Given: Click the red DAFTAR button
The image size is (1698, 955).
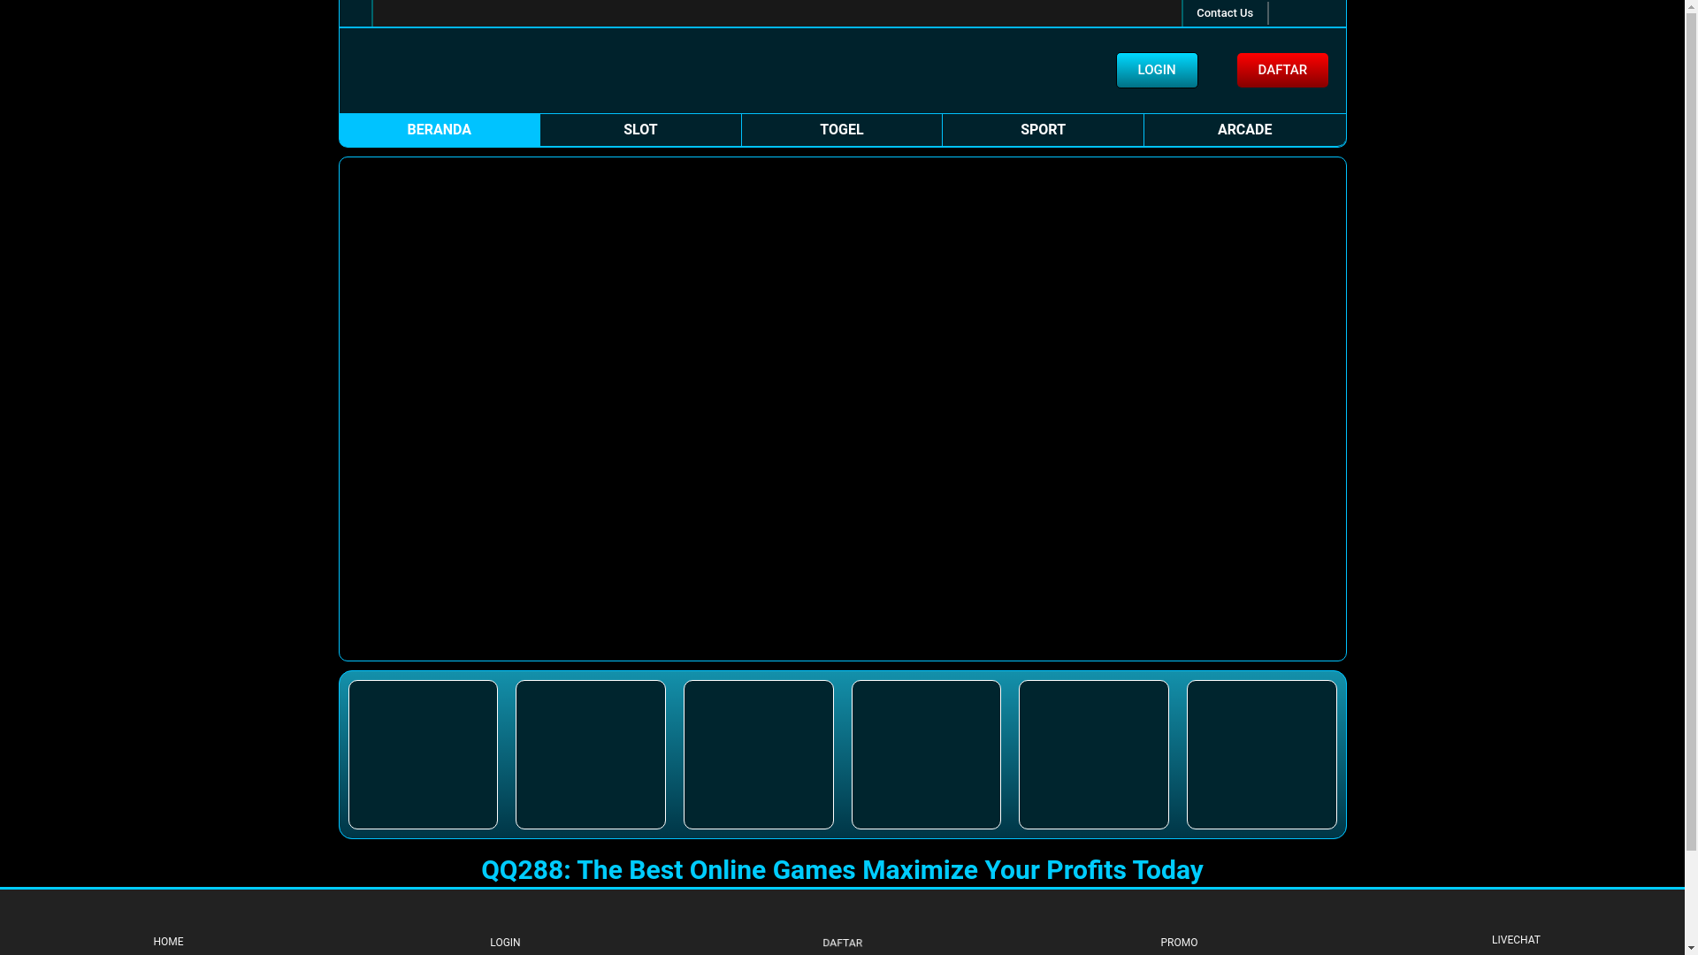Looking at the screenshot, I should (x=1281, y=70).
